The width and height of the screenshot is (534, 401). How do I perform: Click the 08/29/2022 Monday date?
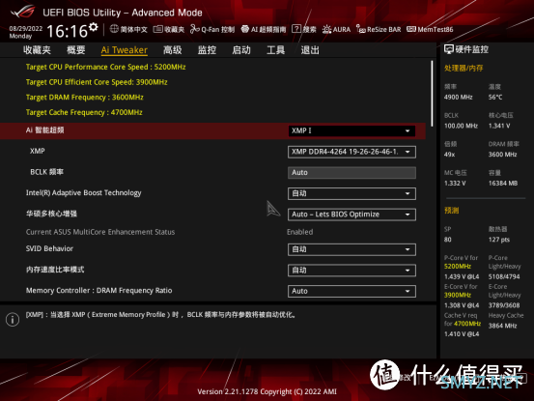coord(25,32)
